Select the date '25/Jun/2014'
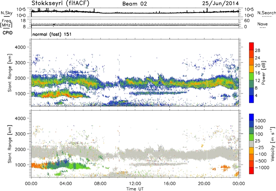Screen dimensions: 276x191 220,3
